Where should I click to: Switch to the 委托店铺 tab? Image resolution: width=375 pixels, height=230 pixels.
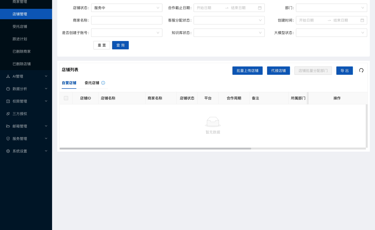[x=92, y=83]
